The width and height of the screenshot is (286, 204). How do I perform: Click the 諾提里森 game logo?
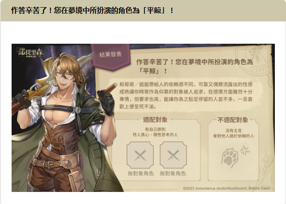(x=30, y=53)
